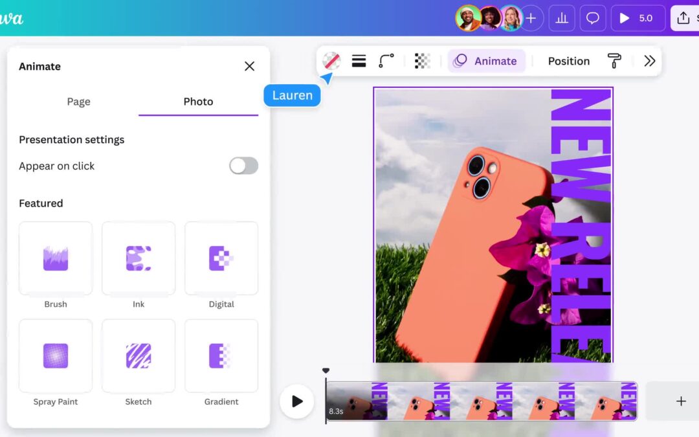Click the corner rounding icon on the toolbar

[386, 60]
